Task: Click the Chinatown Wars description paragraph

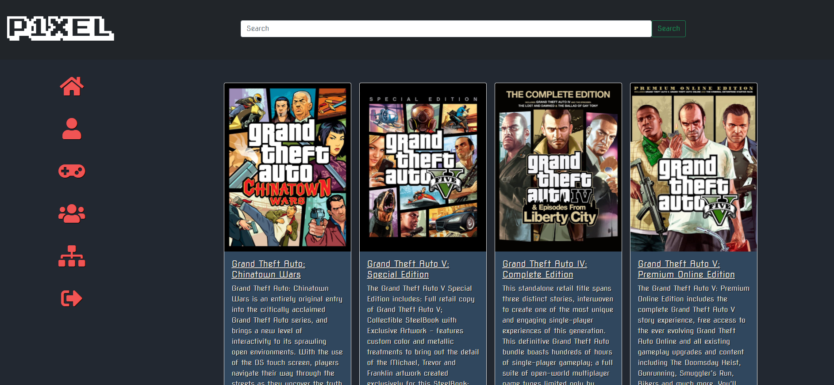Action: (287, 335)
